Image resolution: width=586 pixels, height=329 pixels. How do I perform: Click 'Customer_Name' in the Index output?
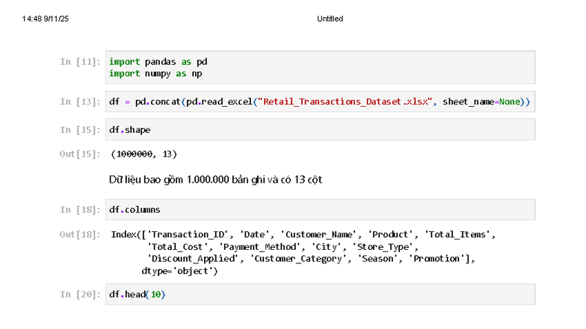click(x=318, y=234)
